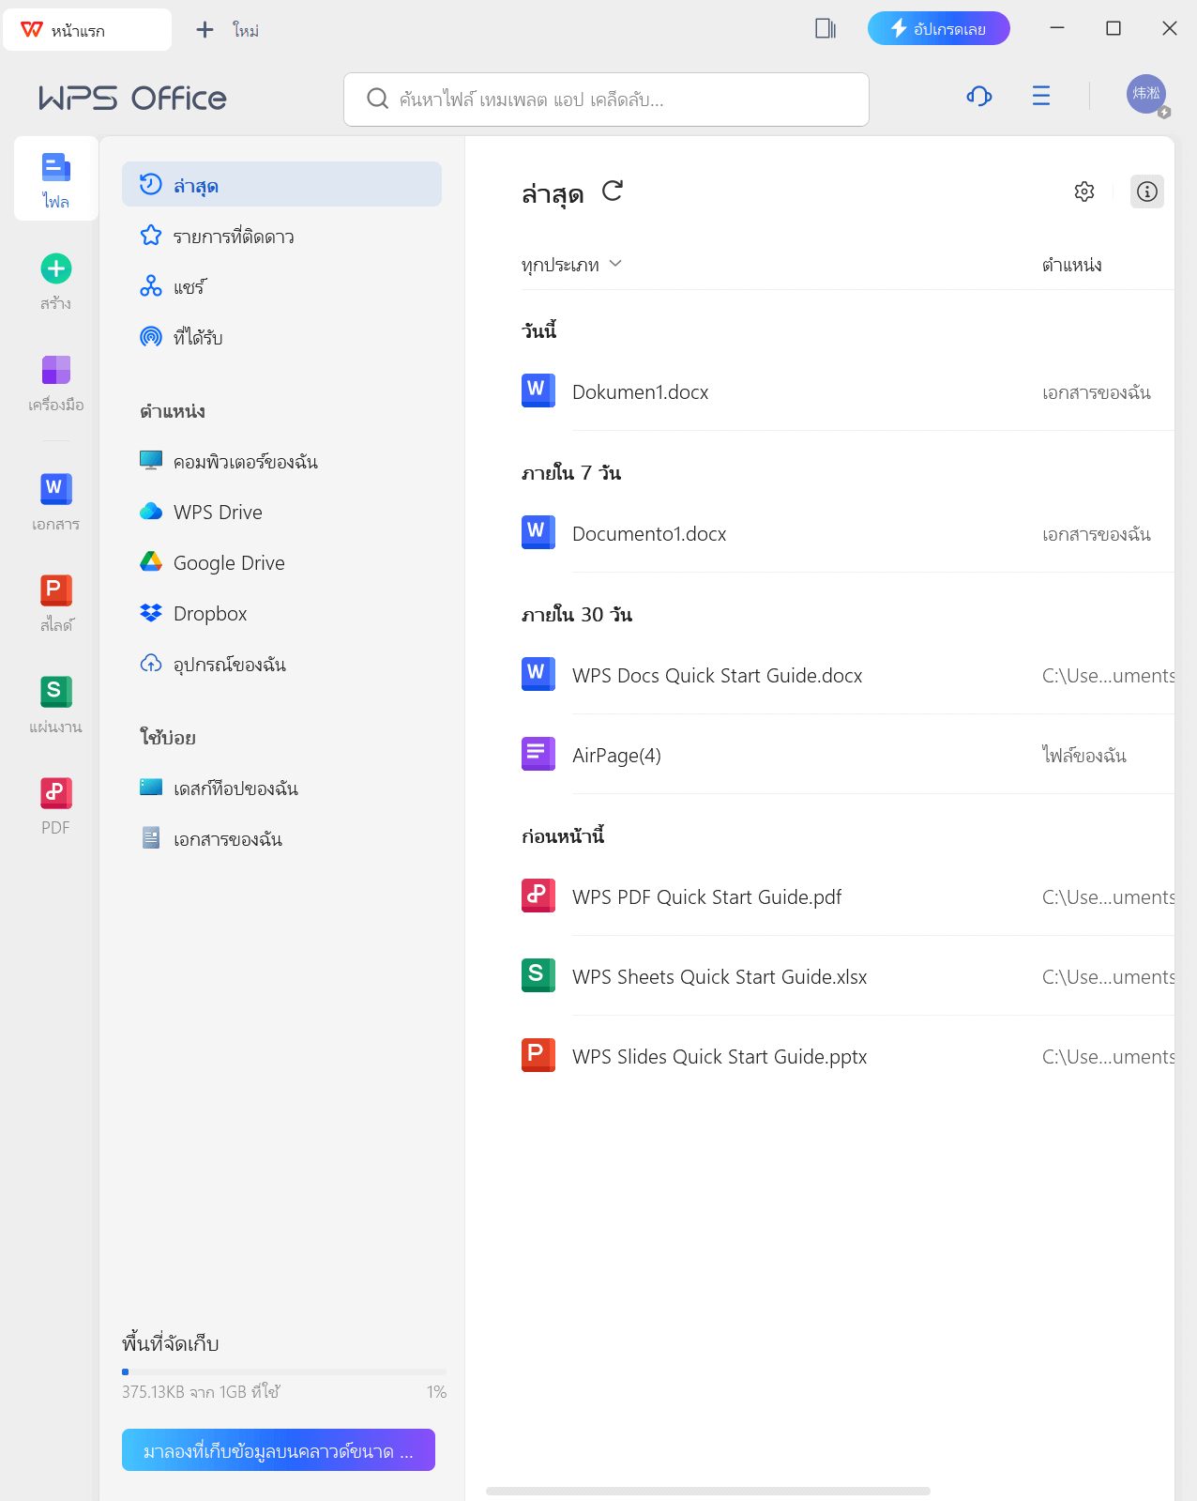
Task: Open WPS Sheets Quick Start Guide.xlsx file
Action: click(x=719, y=977)
